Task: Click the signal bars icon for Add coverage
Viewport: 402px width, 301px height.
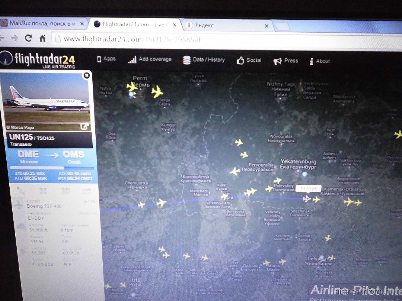Action: tap(132, 60)
